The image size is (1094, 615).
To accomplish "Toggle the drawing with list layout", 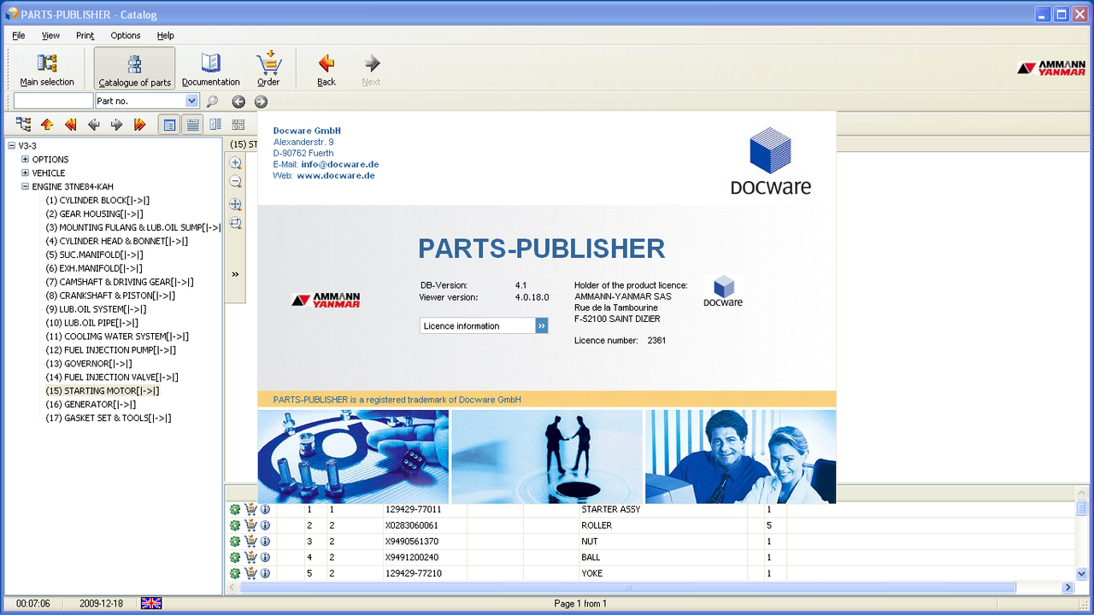I will click(x=215, y=125).
